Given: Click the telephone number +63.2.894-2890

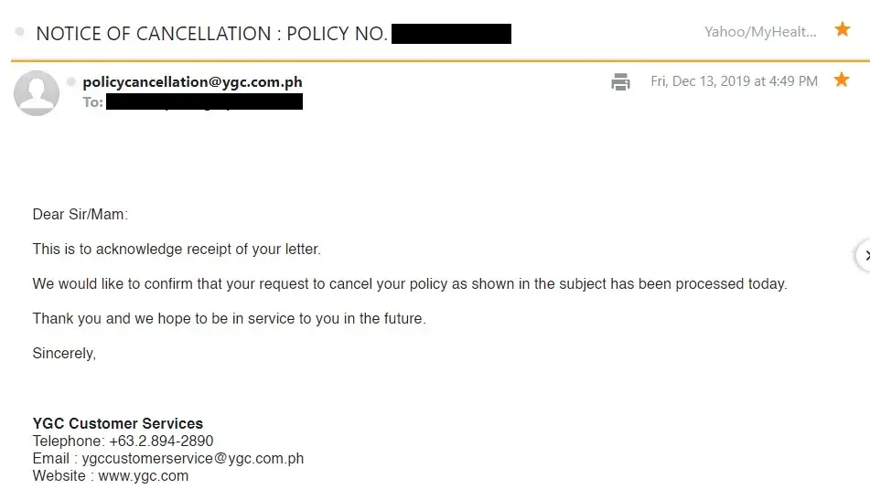Looking at the screenshot, I should pos(161,441).
